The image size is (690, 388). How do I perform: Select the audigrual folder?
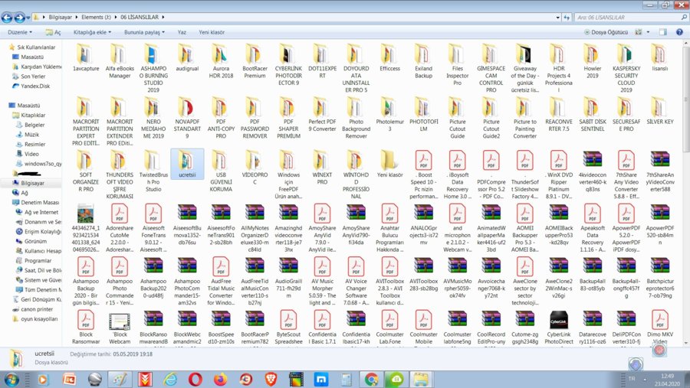click(187, 57)
